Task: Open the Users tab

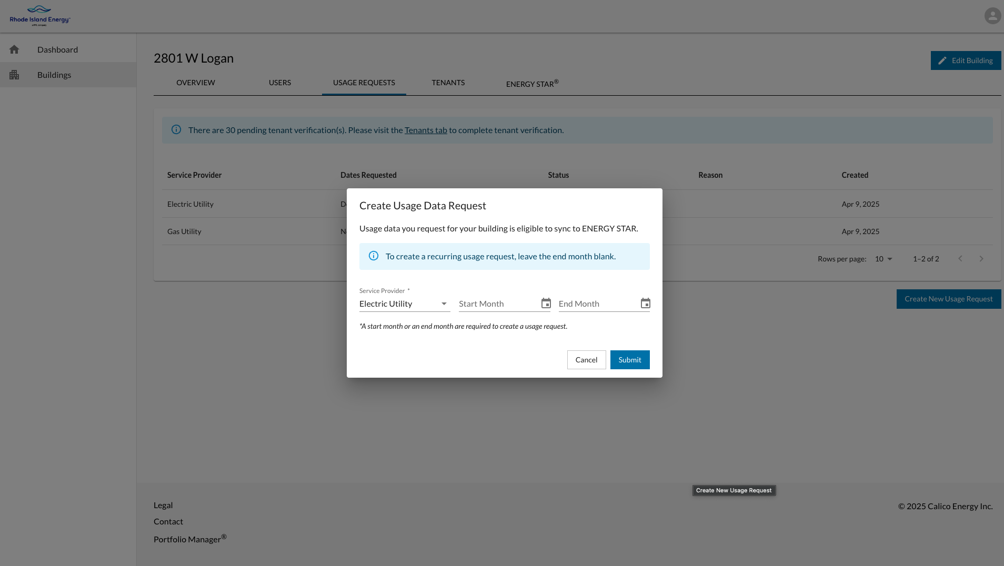Action: 279,83
